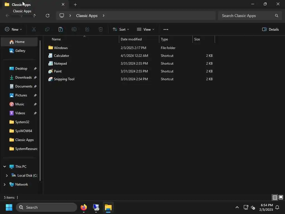The image size is (285, 214).
Task: Select the Paint shortcut icon
Action: point(50,71)
